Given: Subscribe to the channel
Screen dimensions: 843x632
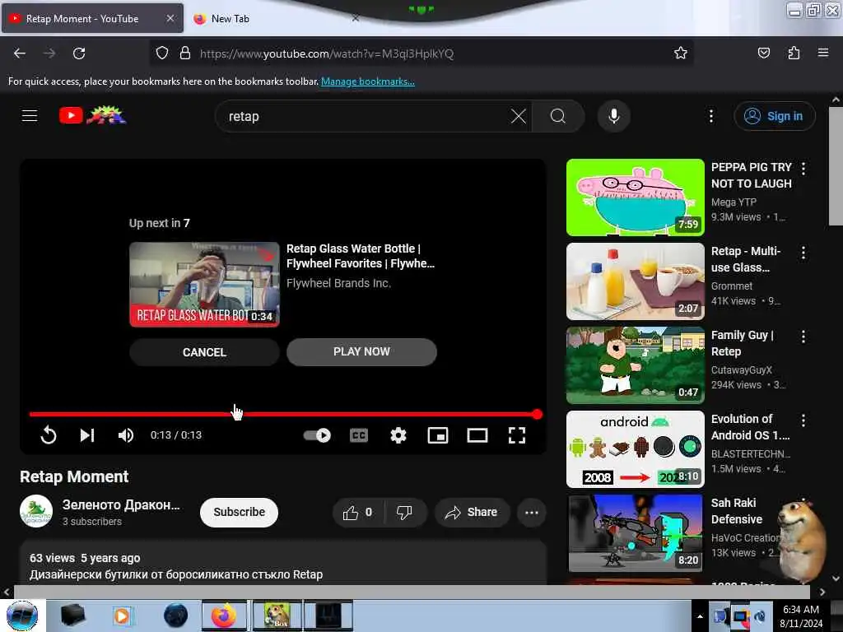Looking at the screenshot, I should point(239,512).
